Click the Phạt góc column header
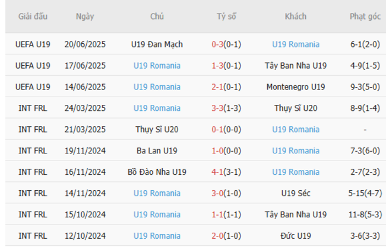Screen dimensions: 386x250 365,17
